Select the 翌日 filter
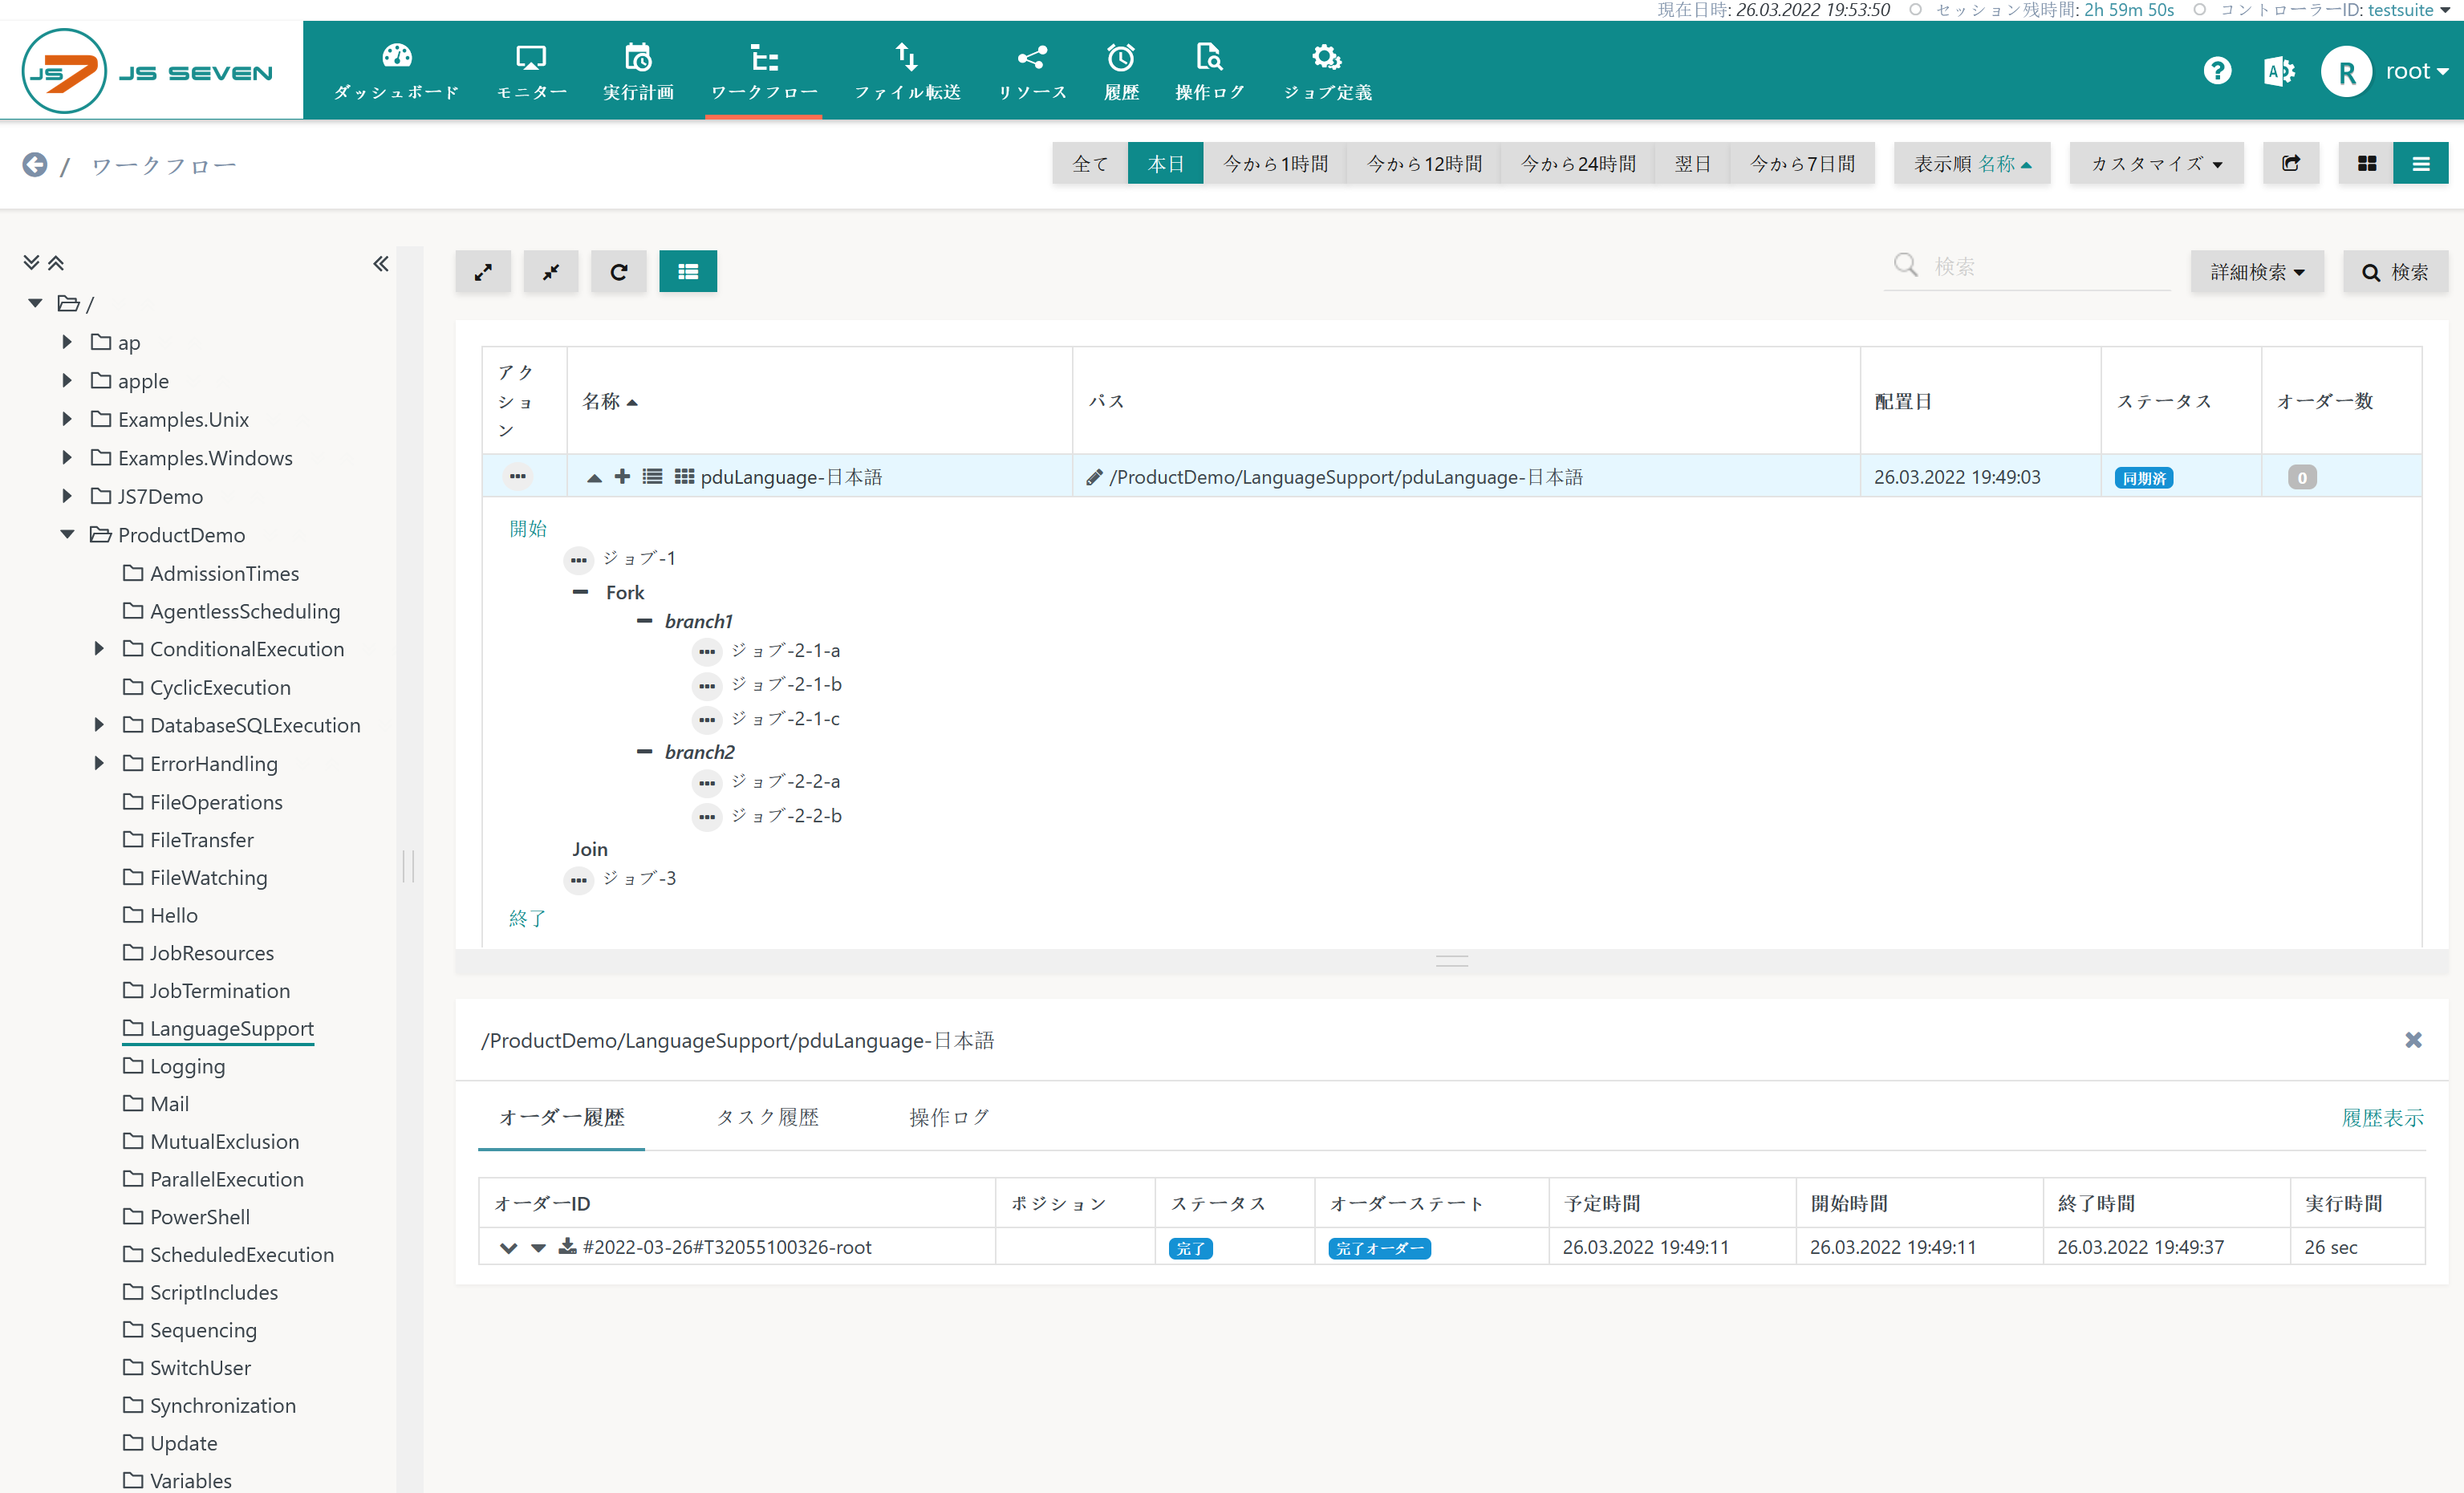Viewport: 2464px width, 1493px height. point(1693,163)
